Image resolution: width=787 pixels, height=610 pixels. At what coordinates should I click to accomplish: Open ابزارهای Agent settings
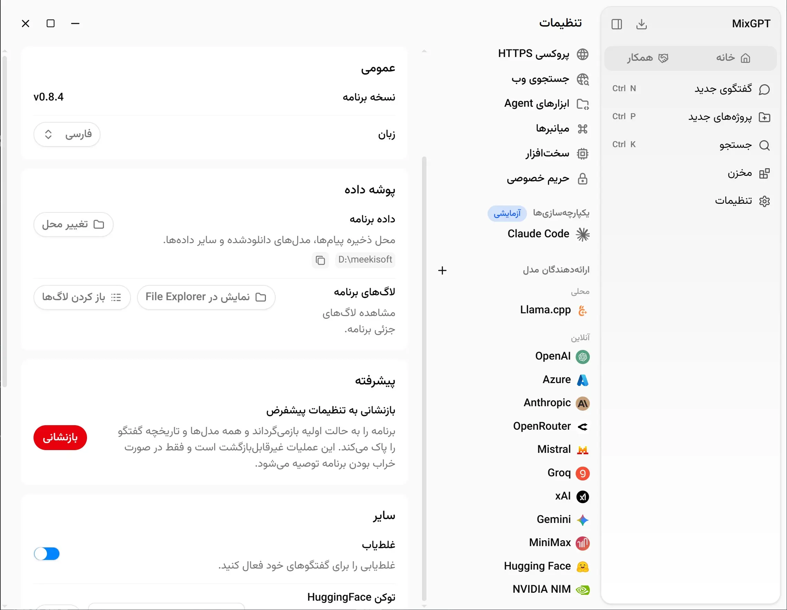547,104
